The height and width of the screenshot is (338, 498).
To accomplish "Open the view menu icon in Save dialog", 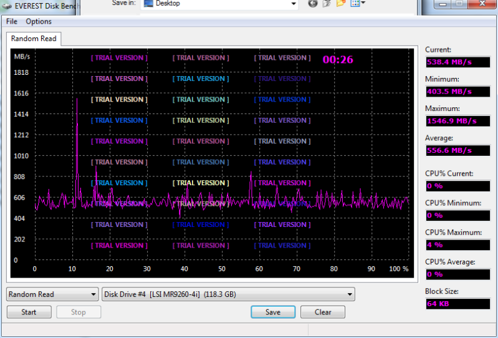I will pyautogui.click(x=358, y=4).
